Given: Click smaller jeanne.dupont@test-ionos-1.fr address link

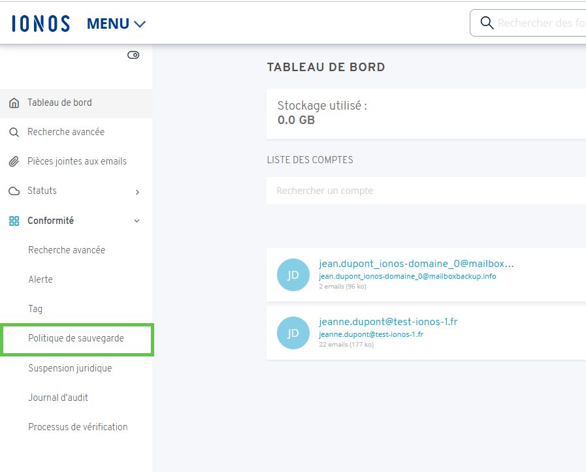Looking at the screenshot, I should pyautogui.click(x=370, y=335).
